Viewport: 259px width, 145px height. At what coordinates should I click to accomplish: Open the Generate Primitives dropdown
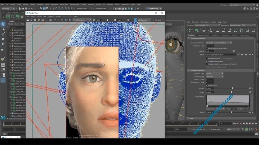pyautogui.click(x=219, y=43)
